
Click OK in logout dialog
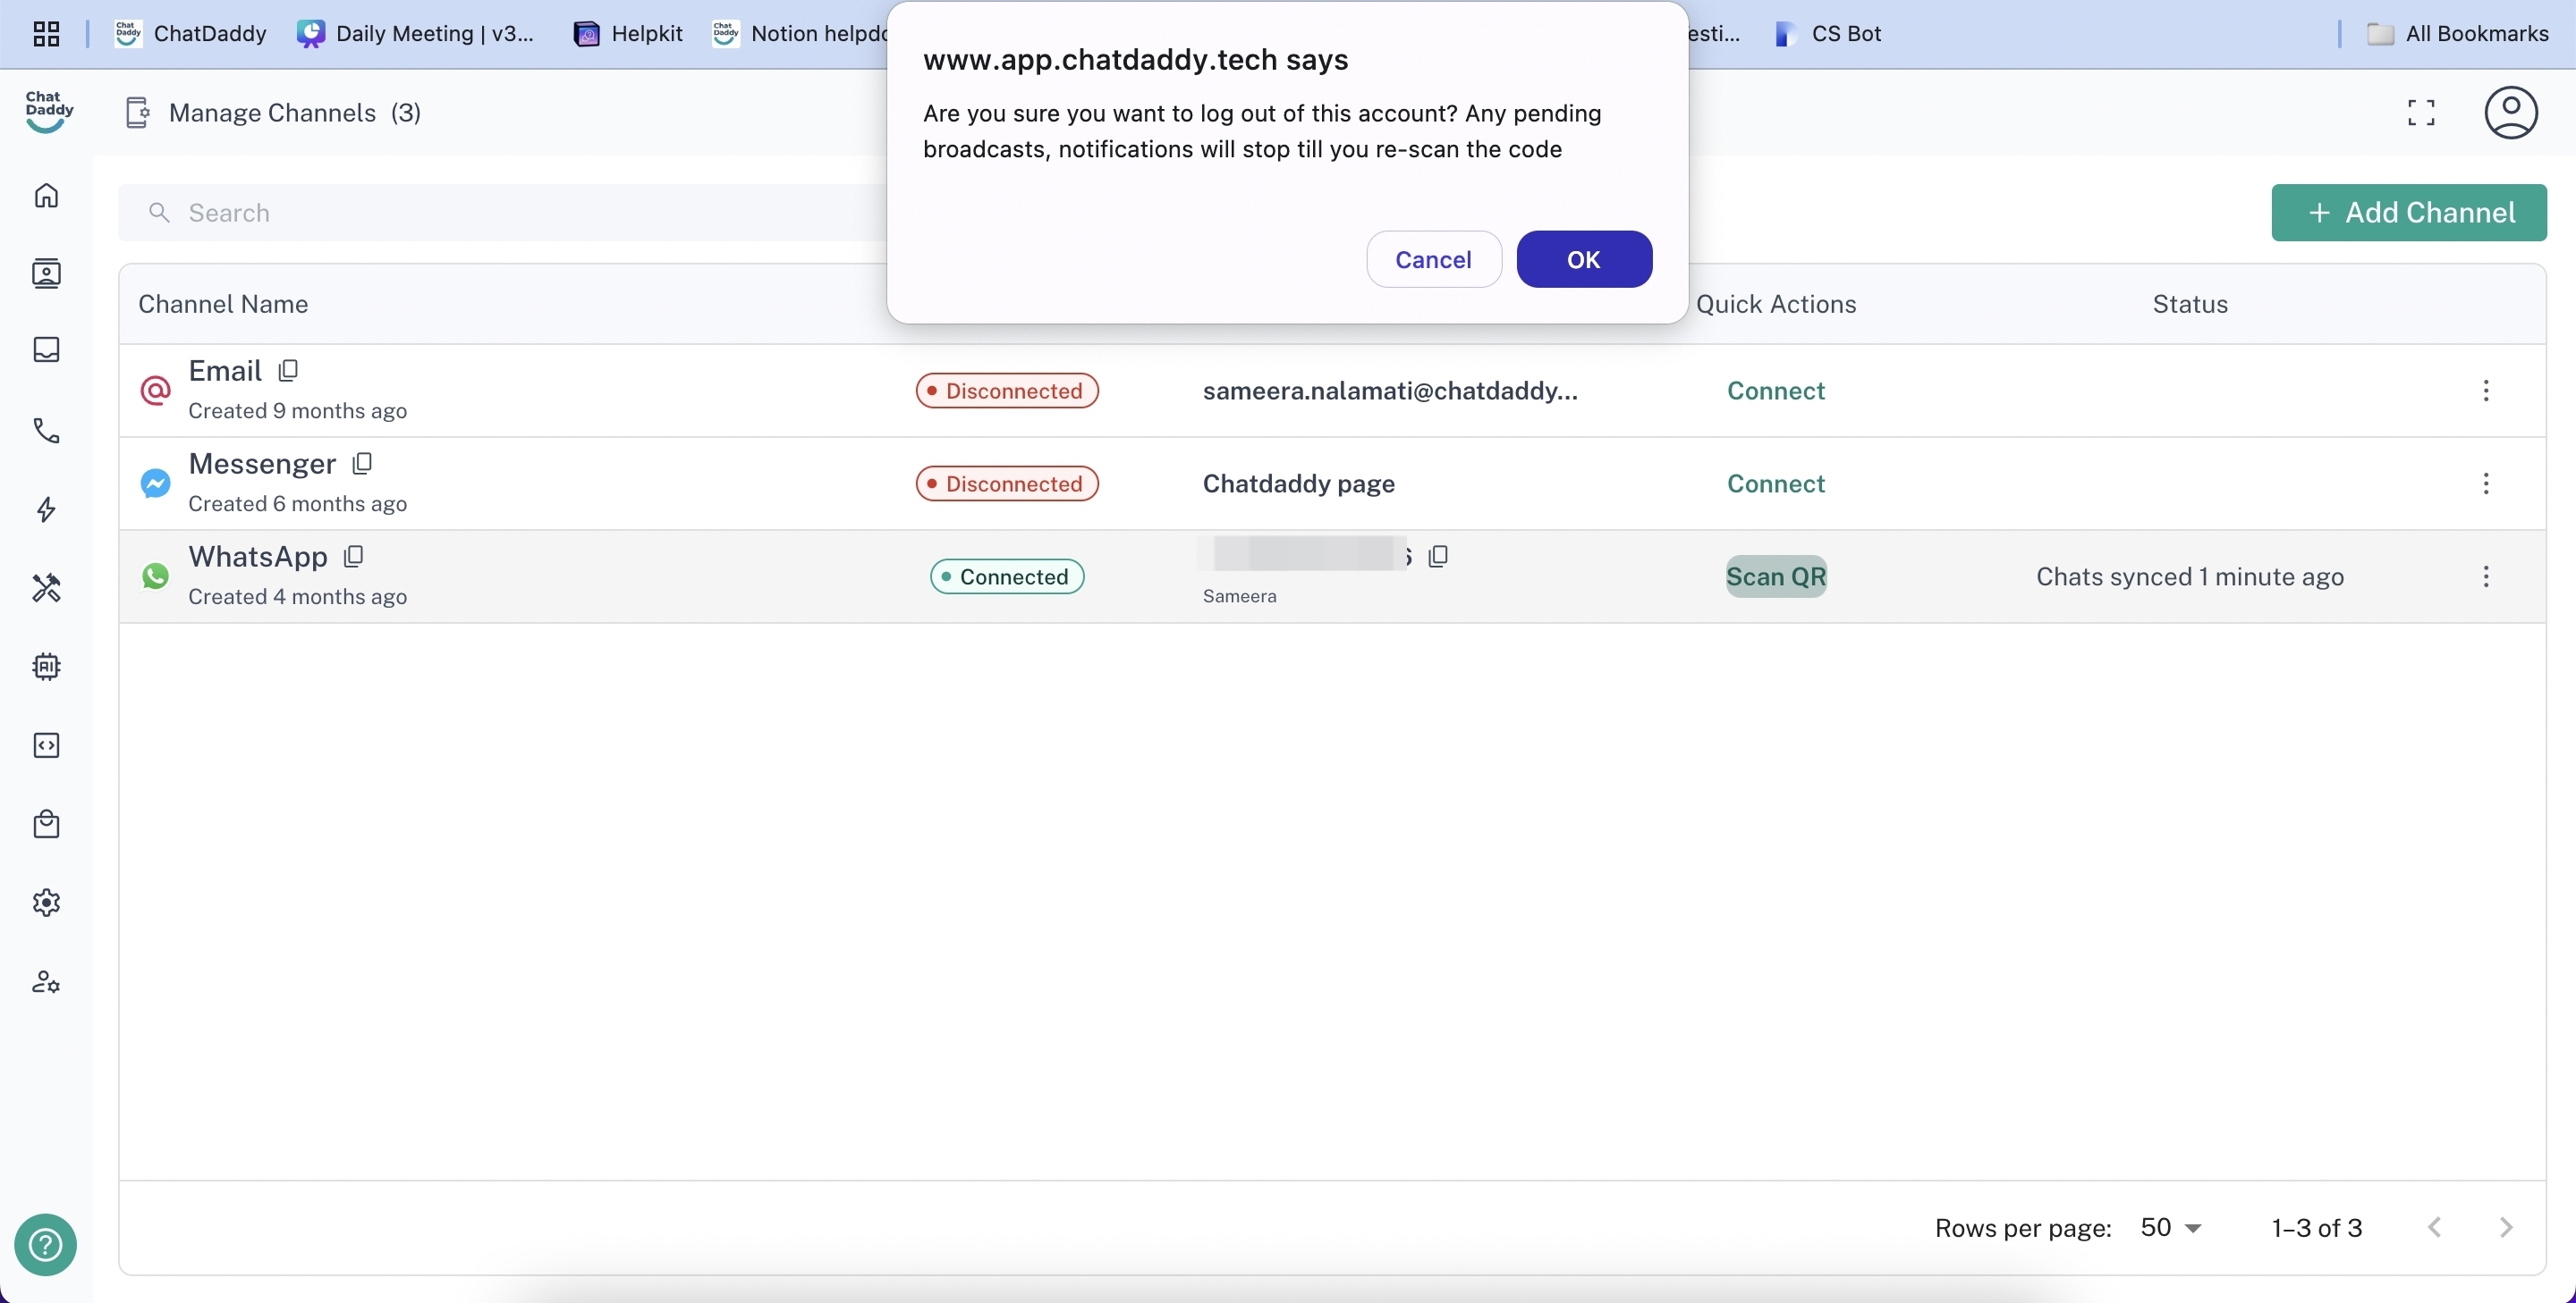(1583, 260)
